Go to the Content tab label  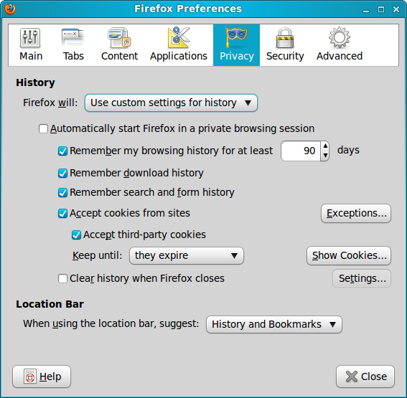click(119, 56)
